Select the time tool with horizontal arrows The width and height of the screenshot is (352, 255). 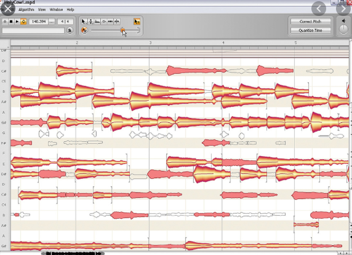[110, 22]
